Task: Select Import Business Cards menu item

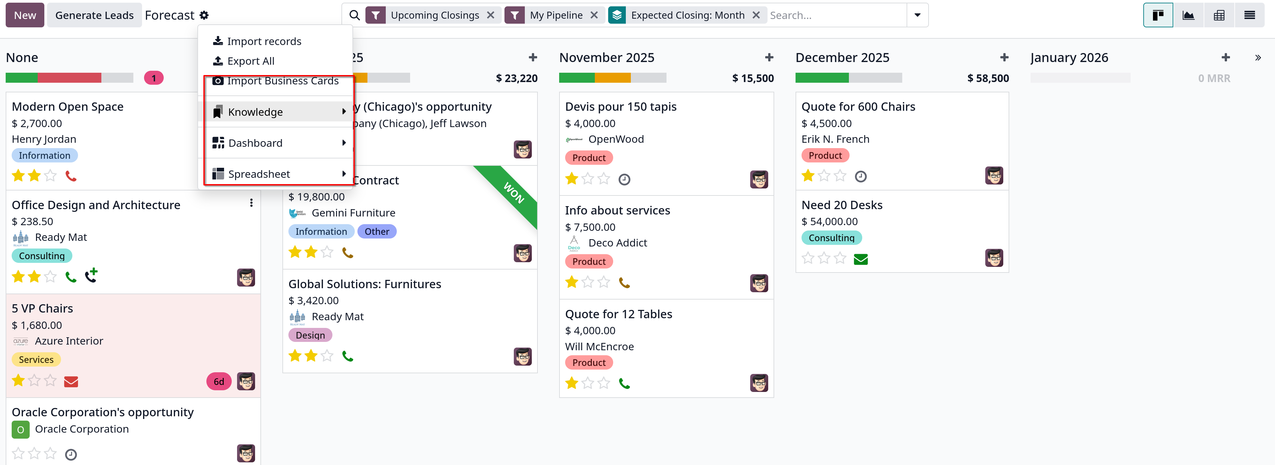Action: tap(275, 81)
